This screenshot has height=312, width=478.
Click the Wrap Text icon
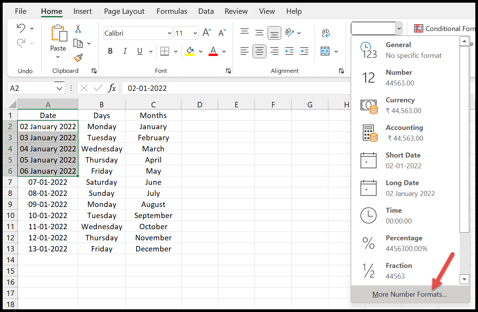coord(326,33)
